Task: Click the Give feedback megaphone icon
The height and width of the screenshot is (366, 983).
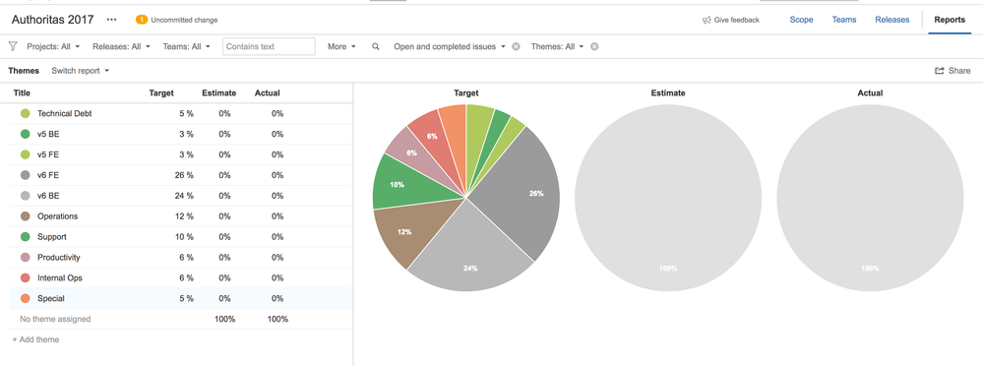Action: 707,20
